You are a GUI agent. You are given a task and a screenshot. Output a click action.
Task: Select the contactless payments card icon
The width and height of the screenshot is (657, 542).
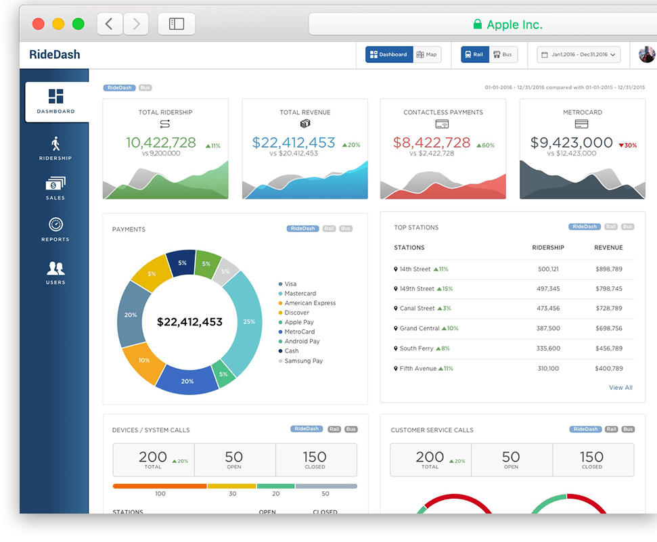[443, 125]
